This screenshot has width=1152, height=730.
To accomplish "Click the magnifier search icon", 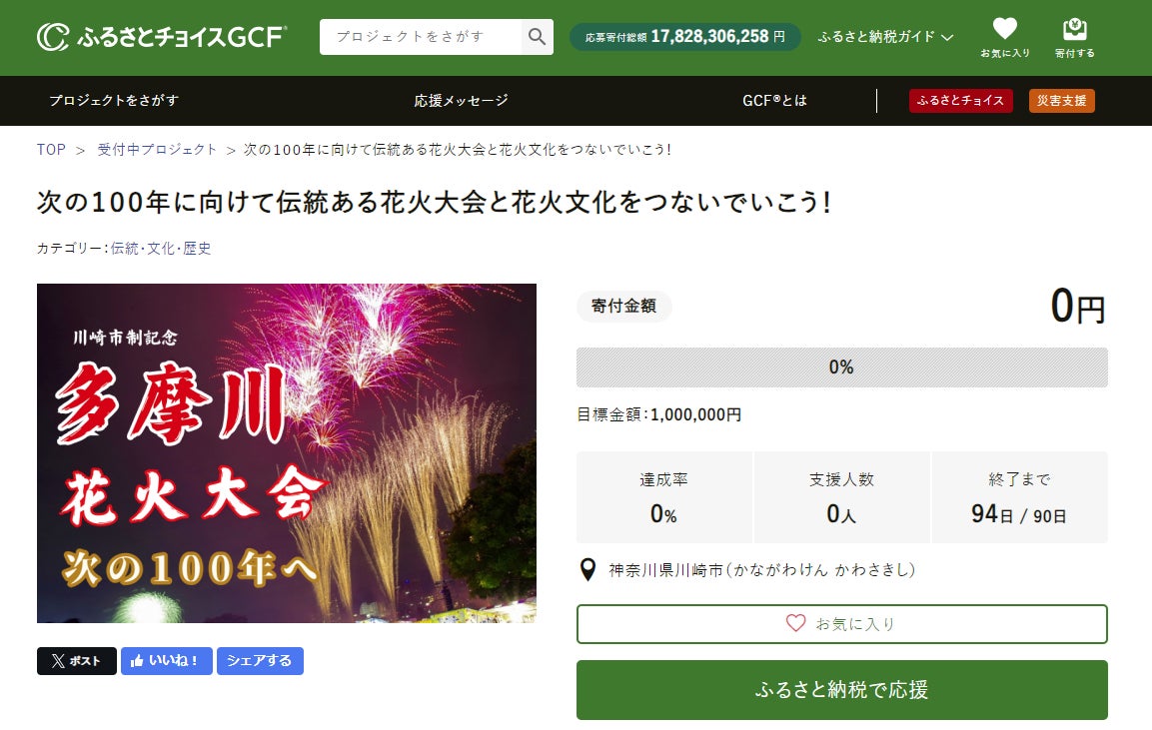I will (x=538, y=37).
